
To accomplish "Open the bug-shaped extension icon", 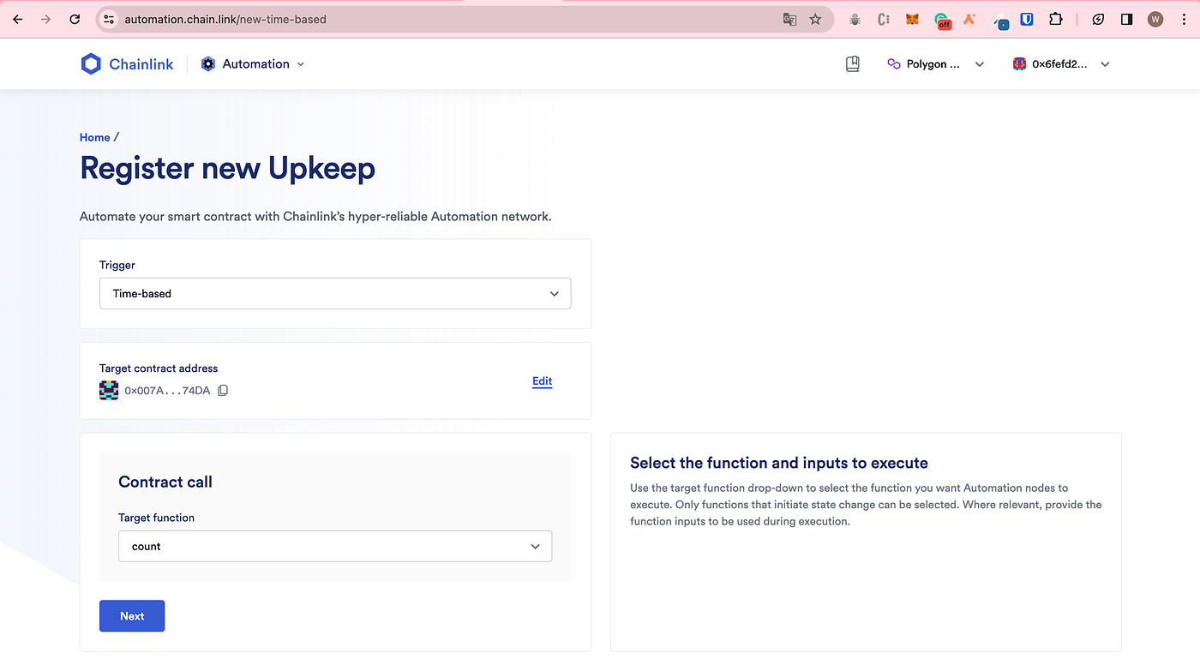I will point(855,19).
